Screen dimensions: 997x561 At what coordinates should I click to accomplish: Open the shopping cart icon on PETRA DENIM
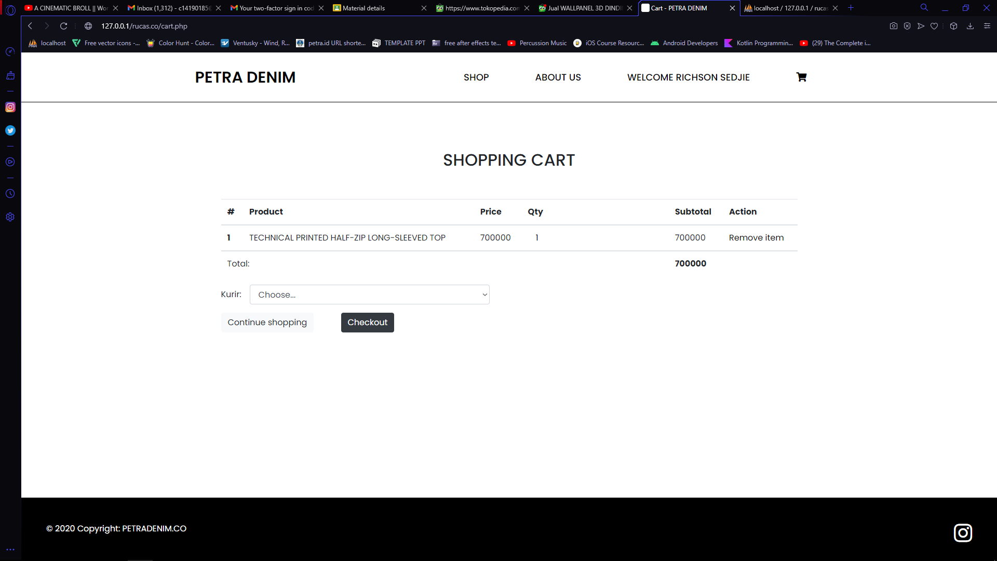(x=801, y=77)
